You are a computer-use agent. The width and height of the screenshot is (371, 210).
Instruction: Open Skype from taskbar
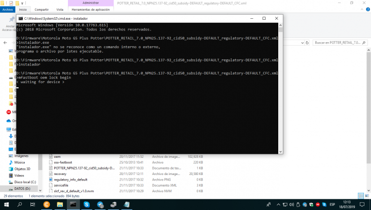87,204
